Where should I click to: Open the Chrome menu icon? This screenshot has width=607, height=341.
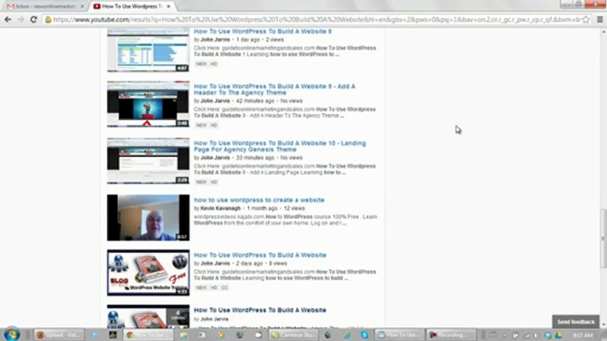[x=600, y=19]
